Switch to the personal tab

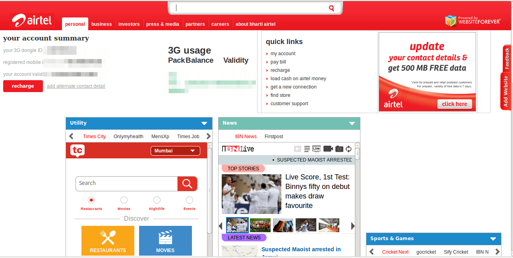tap(75, 24)
